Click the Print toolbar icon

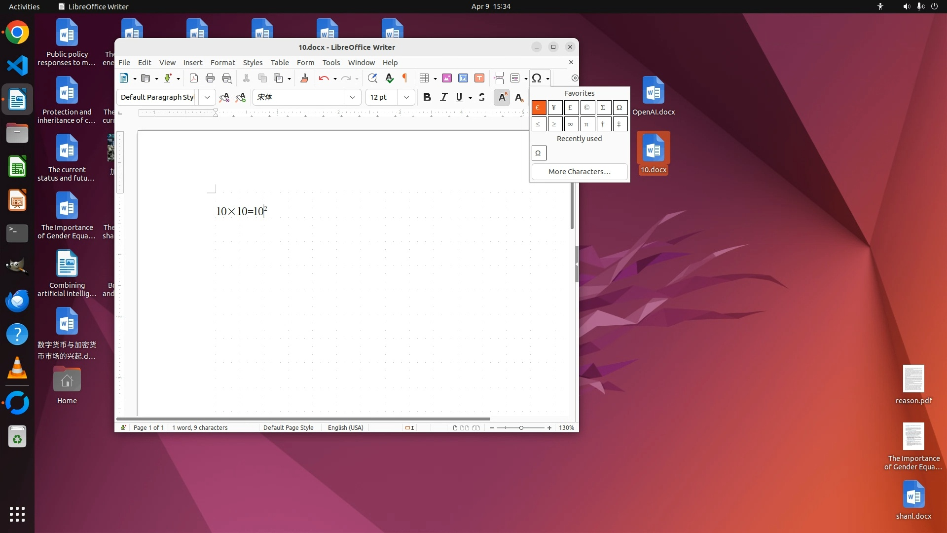(210, 78)
